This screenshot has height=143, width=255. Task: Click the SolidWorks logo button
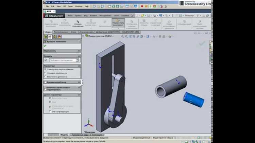click(54, 16)
